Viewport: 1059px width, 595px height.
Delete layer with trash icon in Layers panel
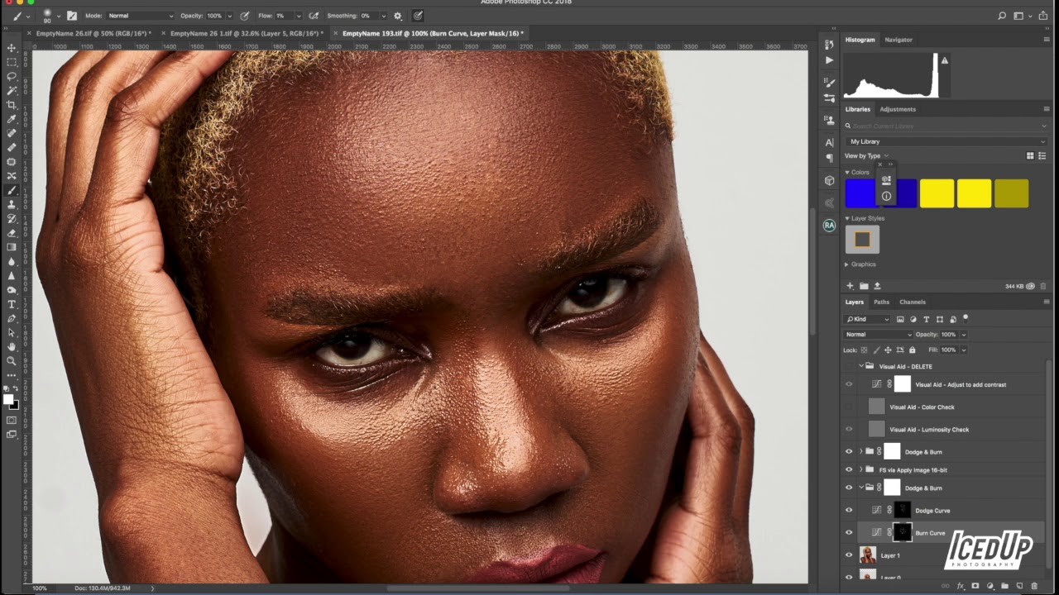tap(1034, 586)
